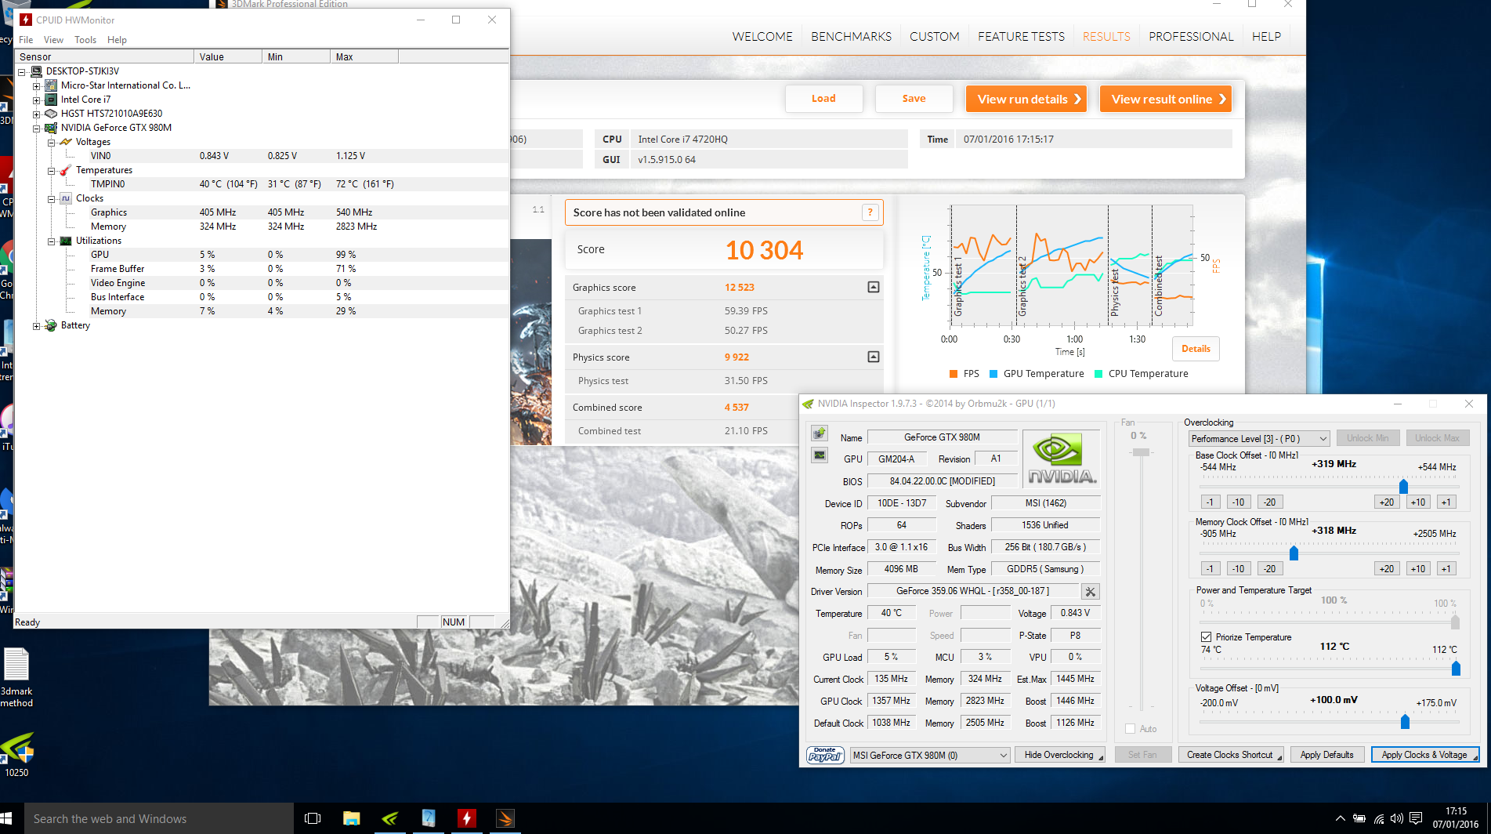Click the NVIDIA Inspector GPU chip icon
Image resolution: width=1491 pixels, height=834 pixels.
coord(820,433)
